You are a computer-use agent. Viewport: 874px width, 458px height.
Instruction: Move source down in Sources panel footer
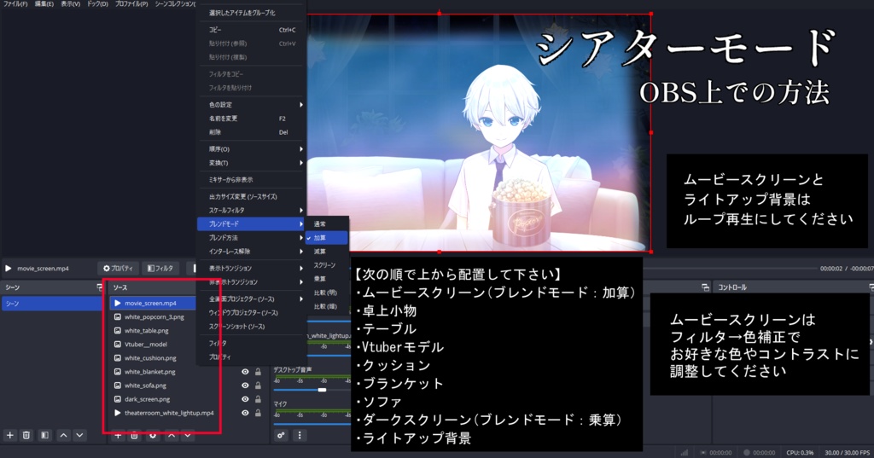click(x=188, y=435)
